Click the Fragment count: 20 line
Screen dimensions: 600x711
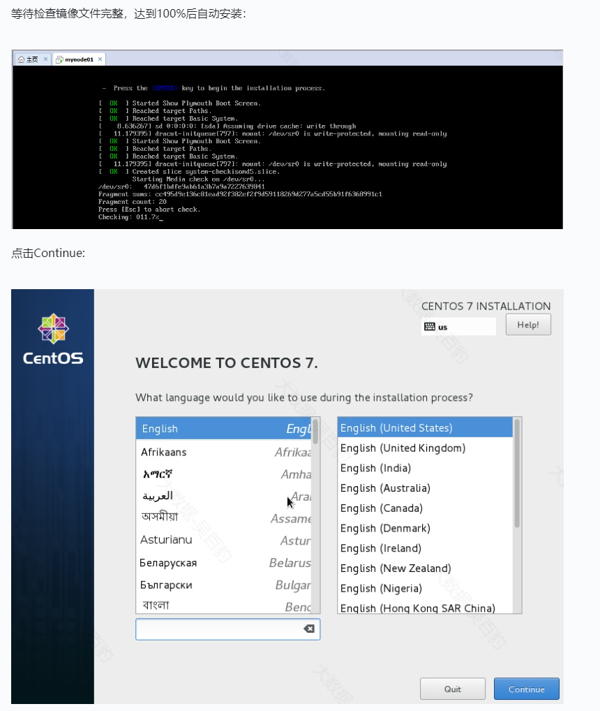coord(133,202)
